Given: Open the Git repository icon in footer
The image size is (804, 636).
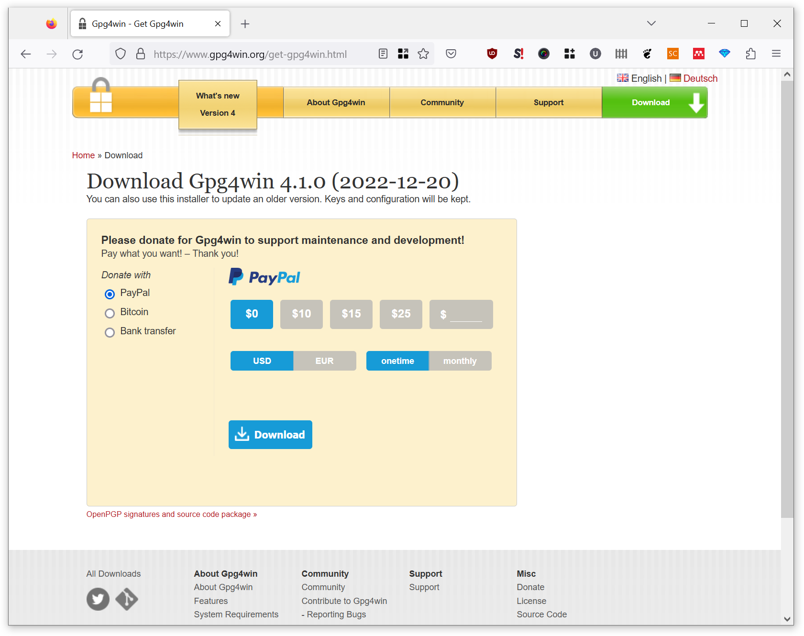Looking at the screenshot, I should [x=127, y=599].
